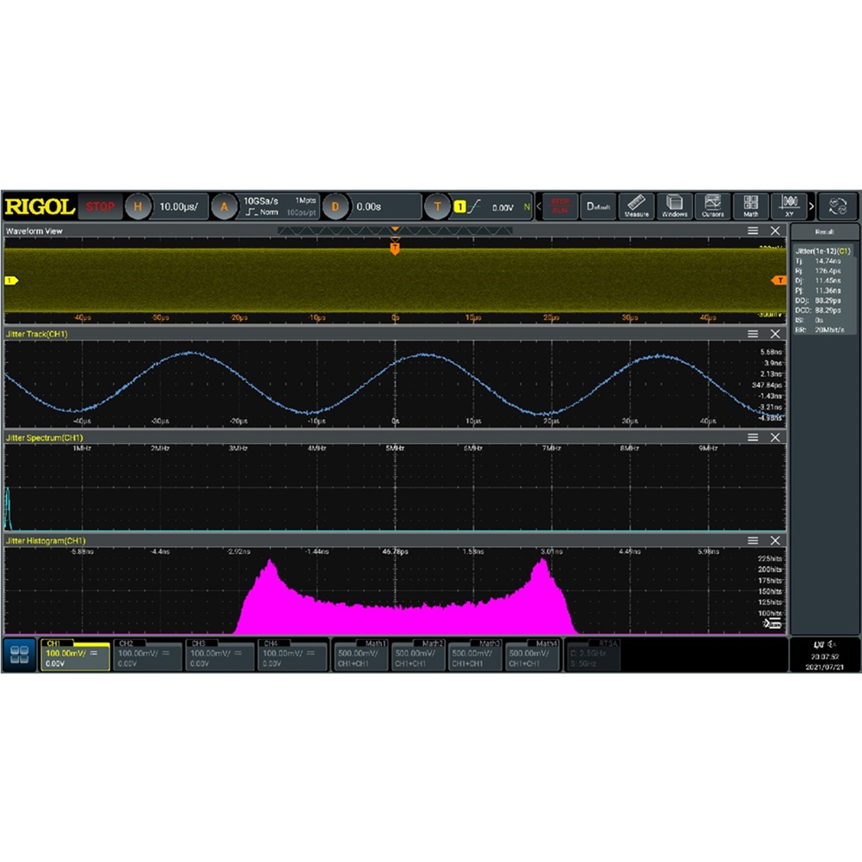Click the clear/refresh icon at top right

click(x=837, y=206)
